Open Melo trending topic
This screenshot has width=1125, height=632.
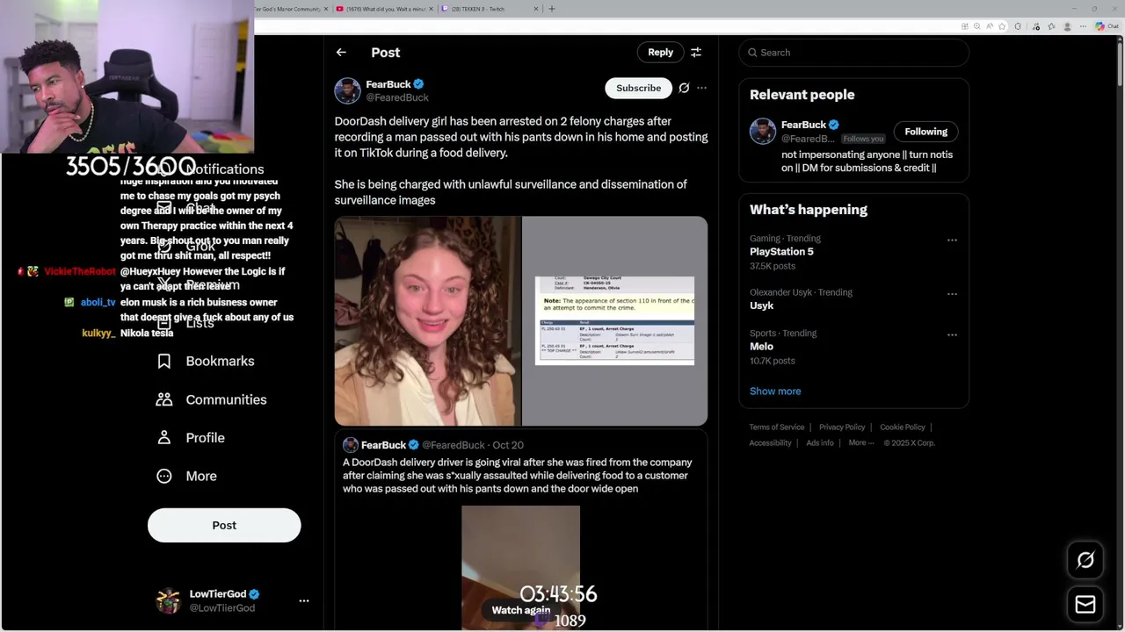(x=761, y=347)
